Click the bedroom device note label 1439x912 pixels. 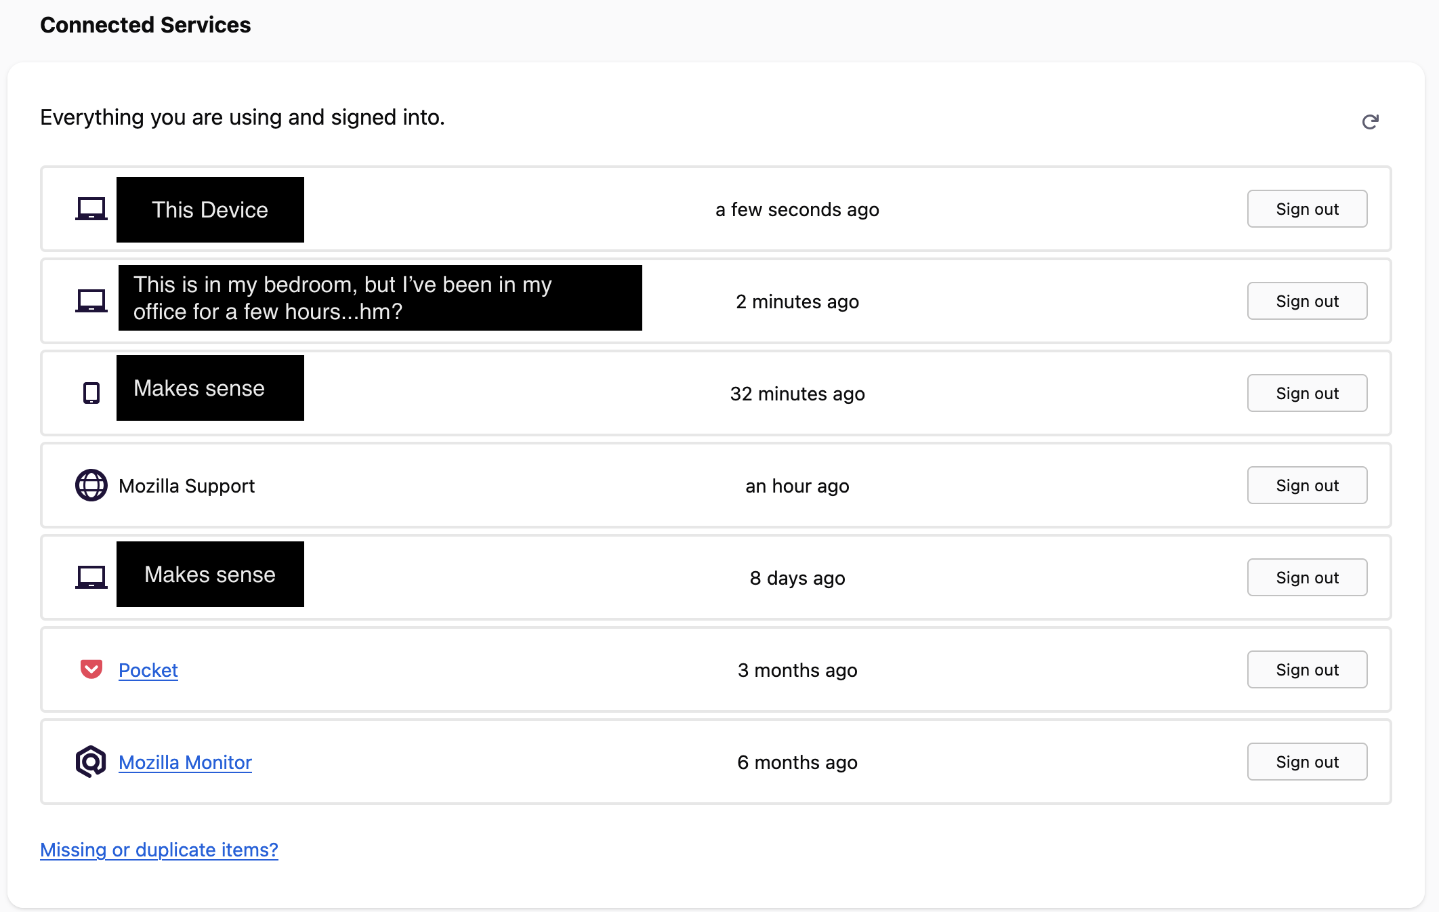coord(380,297)
